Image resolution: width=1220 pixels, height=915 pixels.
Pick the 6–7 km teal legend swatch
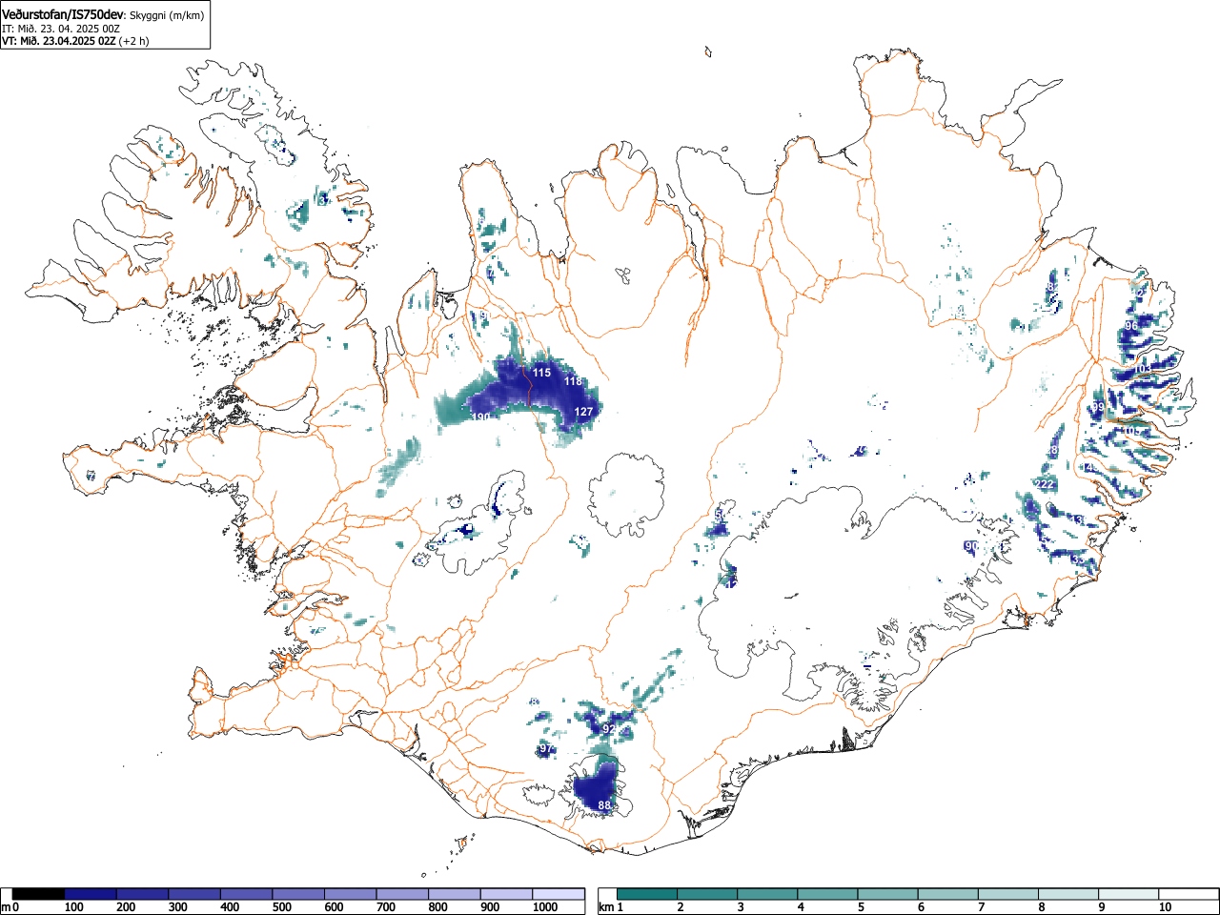947,894
